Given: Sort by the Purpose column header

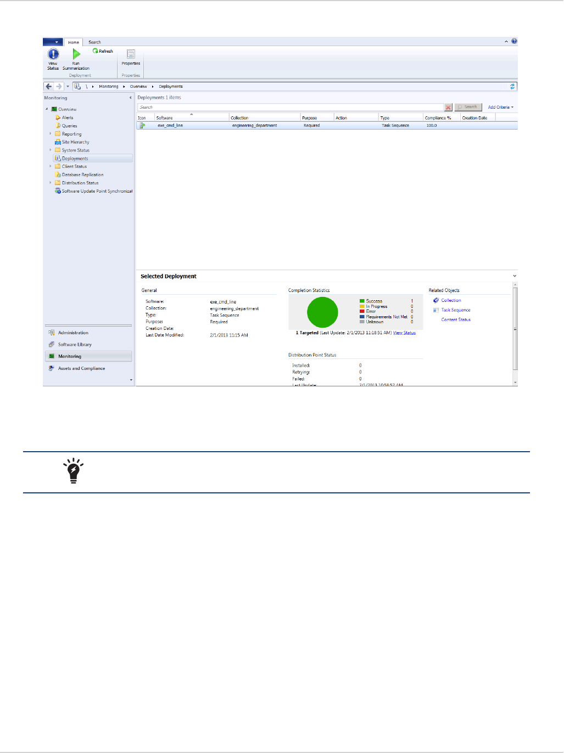Looking at the screenshot, I should click(317, 117).
